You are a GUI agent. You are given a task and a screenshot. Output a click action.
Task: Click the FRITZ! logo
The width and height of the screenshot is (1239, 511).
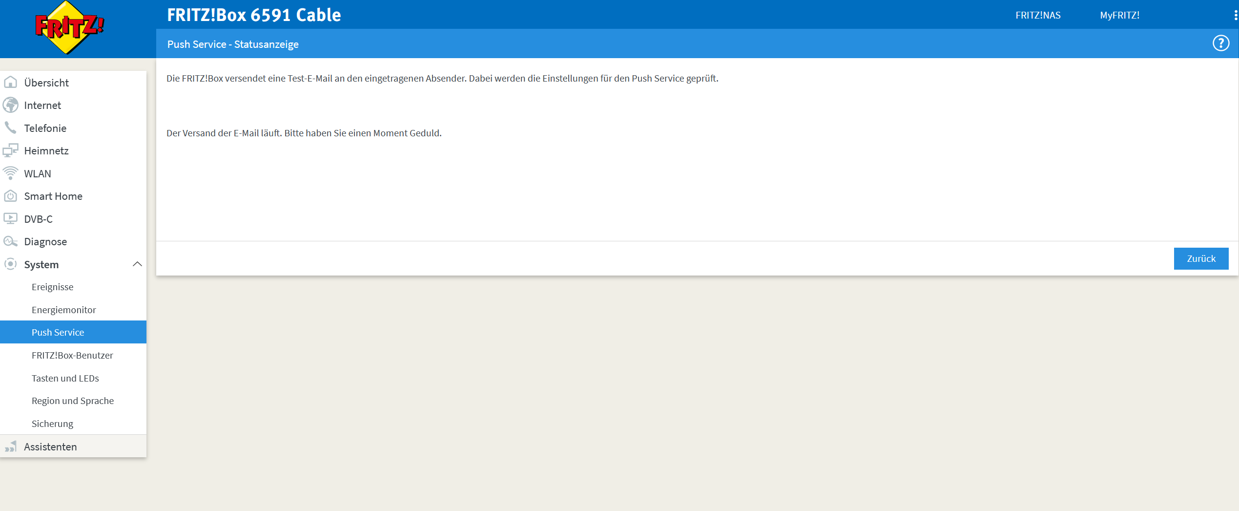pos(69,27)
